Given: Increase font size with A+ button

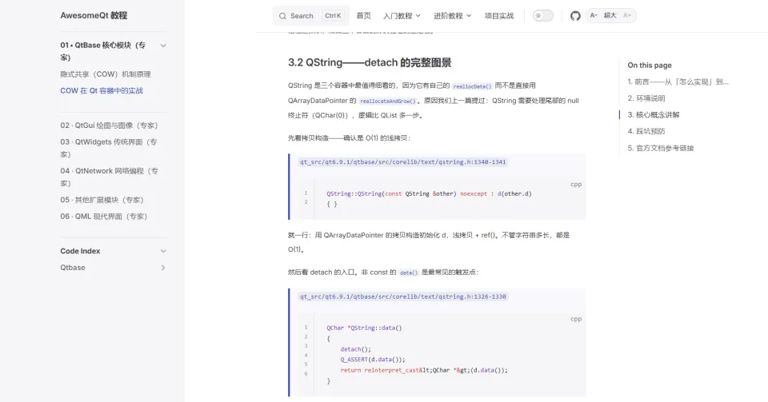Looking at the screenshot, I should click(x=627, y=16).
